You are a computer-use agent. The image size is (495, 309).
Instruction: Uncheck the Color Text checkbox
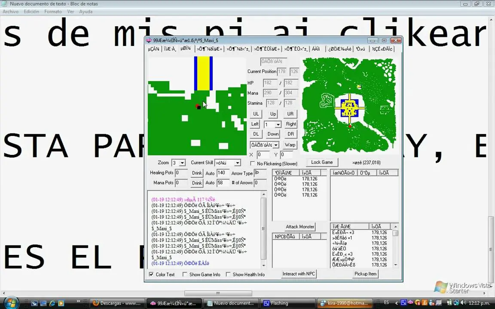pyautogui.click(x=151, y=274)
